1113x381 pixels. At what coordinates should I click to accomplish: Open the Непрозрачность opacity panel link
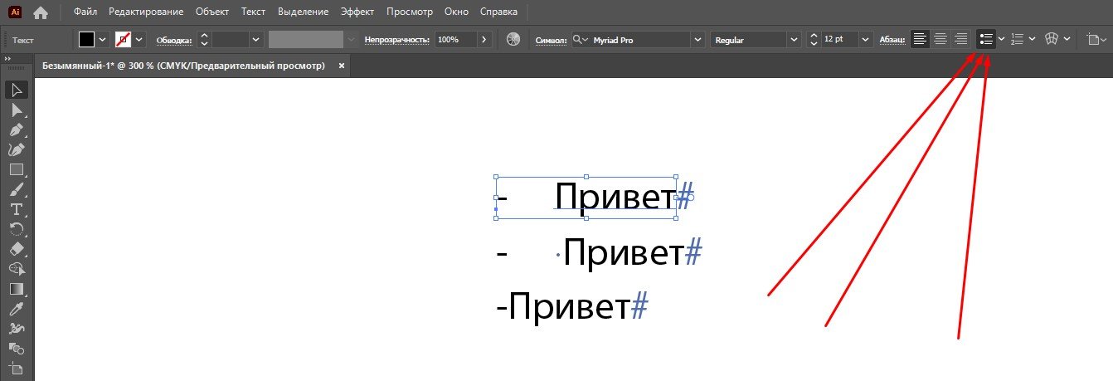click(396, 40)
